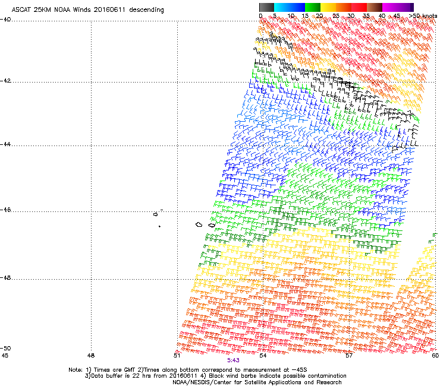This screenshot has width=440, height=386.
Task: Click the note line '3)Data buffer is 22 hrs'
Action: [x=215, y=376]
